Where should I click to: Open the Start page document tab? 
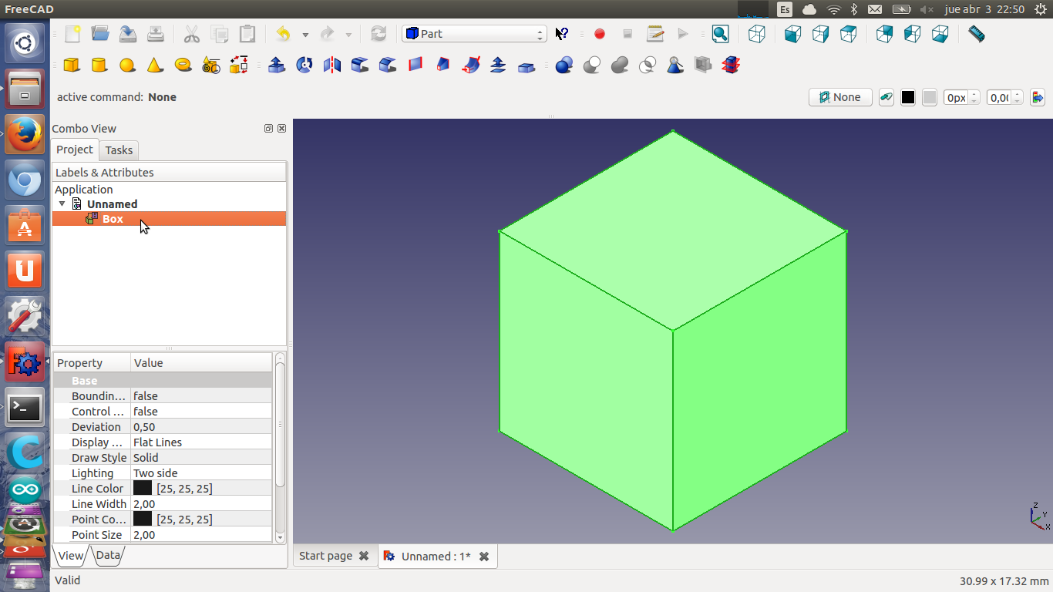(325, 556)
